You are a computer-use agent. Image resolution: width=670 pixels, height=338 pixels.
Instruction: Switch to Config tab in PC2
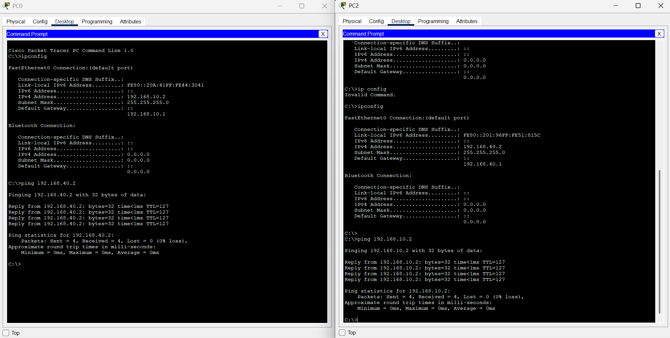[x=376, y=21]
